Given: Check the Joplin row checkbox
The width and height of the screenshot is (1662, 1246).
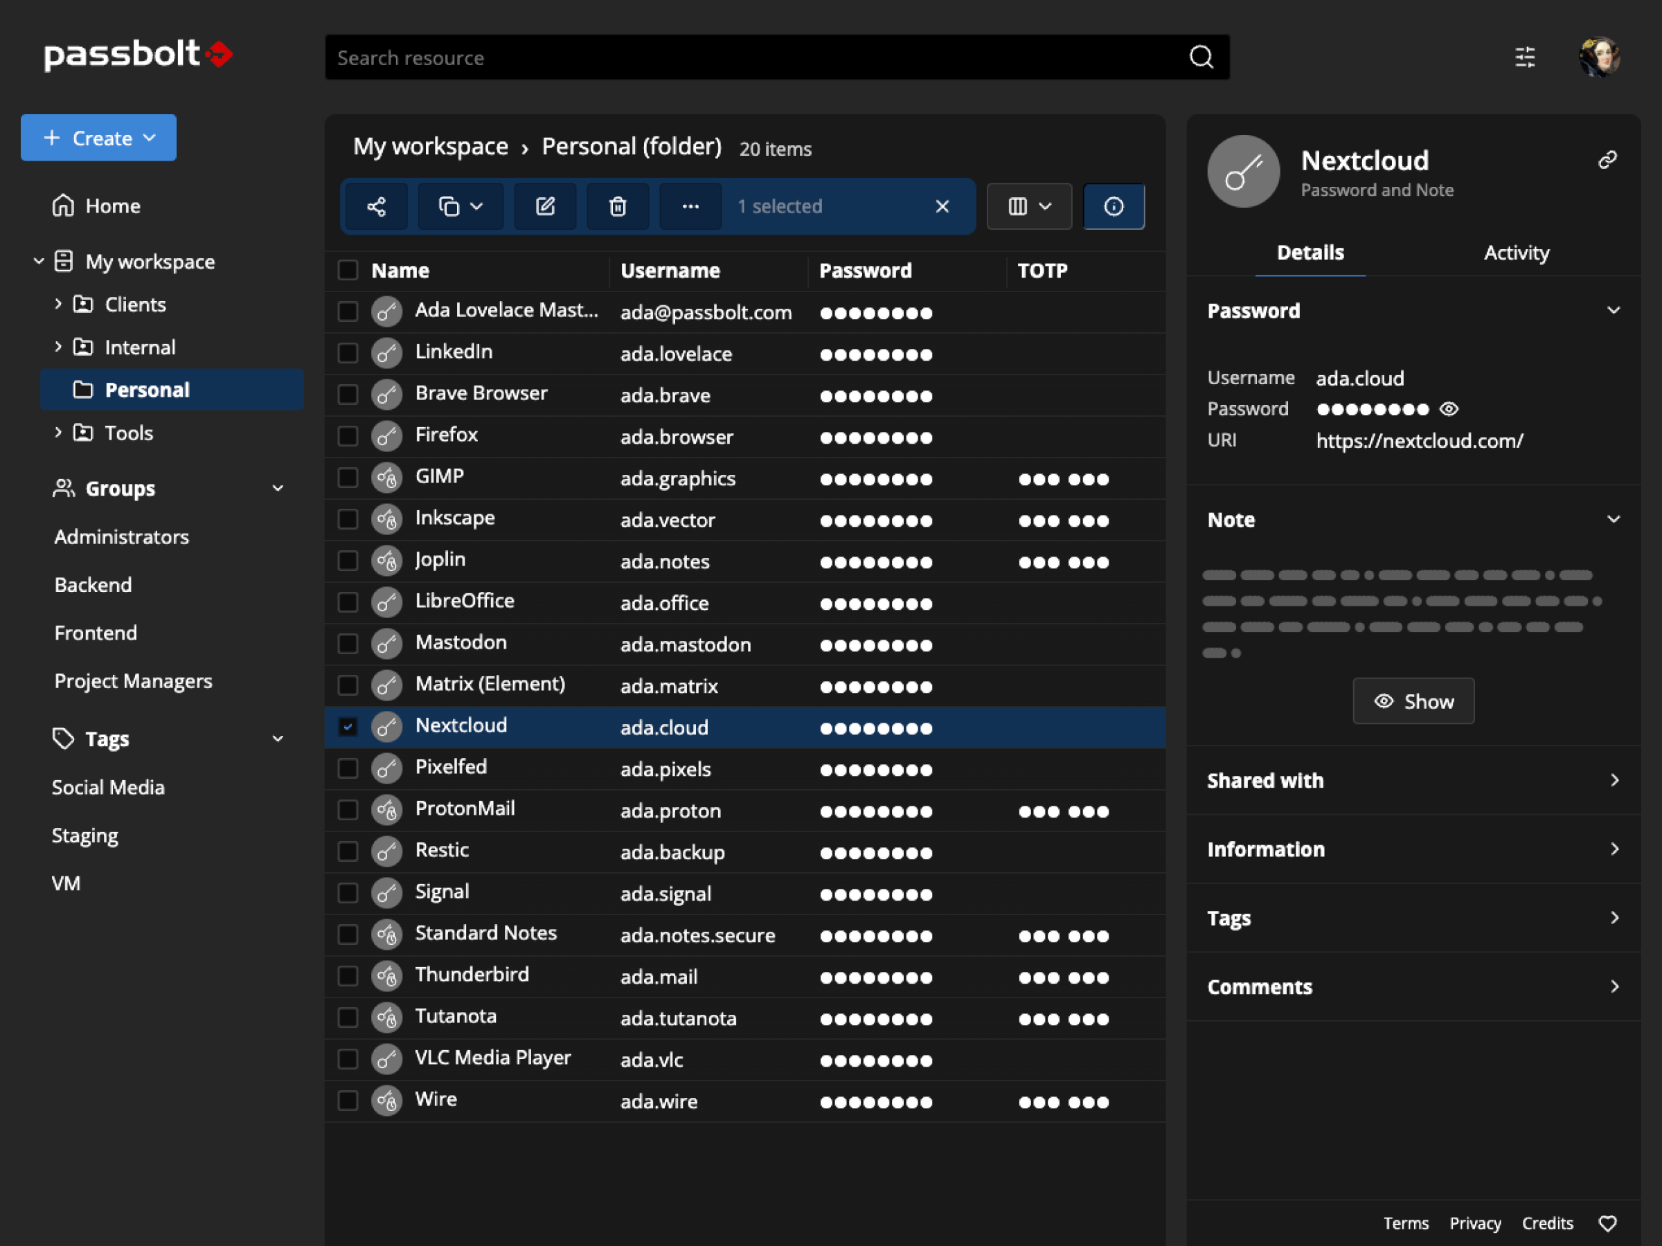Looking at the screenshot, I should pos(348,560).
